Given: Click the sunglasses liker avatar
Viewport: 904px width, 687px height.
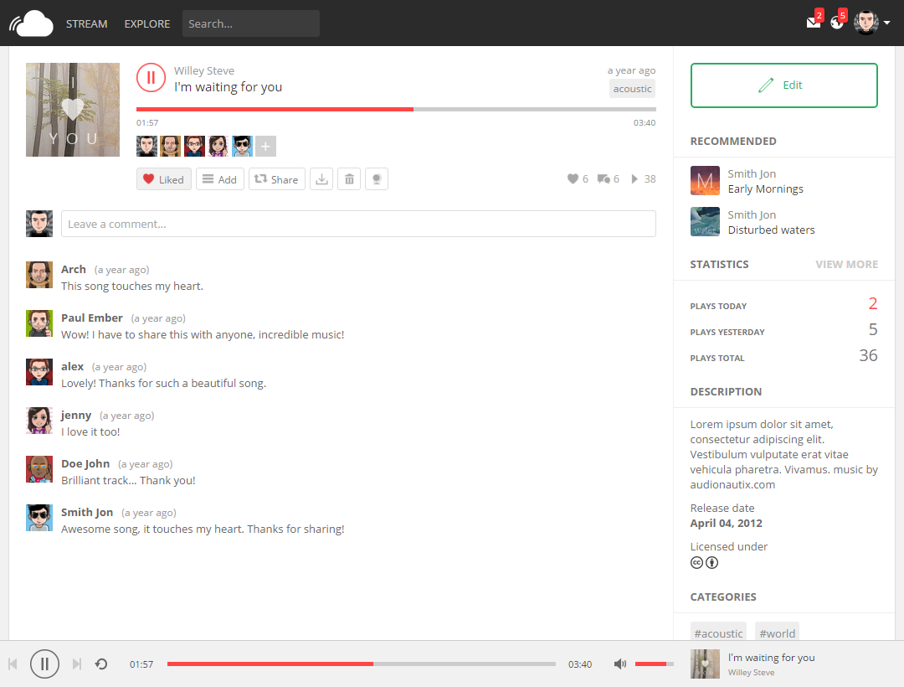Looking at the screenshot, I should pyautogui.click(x=242, y=146).
